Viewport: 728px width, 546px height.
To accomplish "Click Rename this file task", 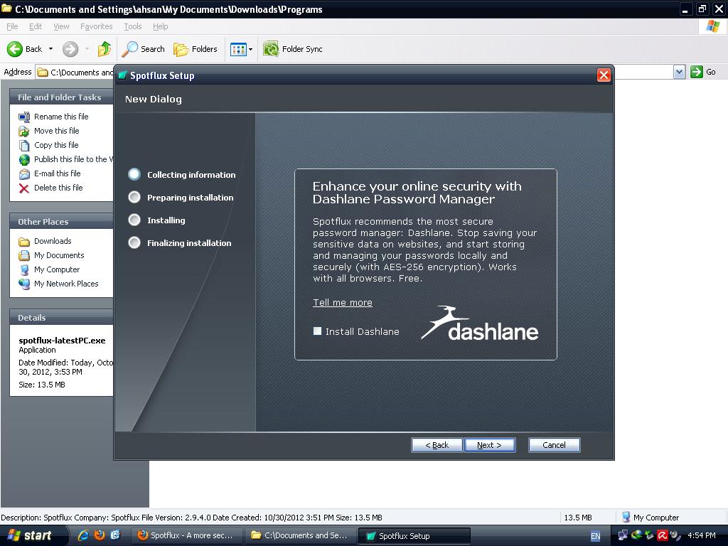I will coord(61,117).
